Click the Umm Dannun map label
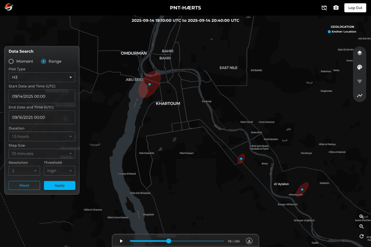371x247 pixels. 266,122
